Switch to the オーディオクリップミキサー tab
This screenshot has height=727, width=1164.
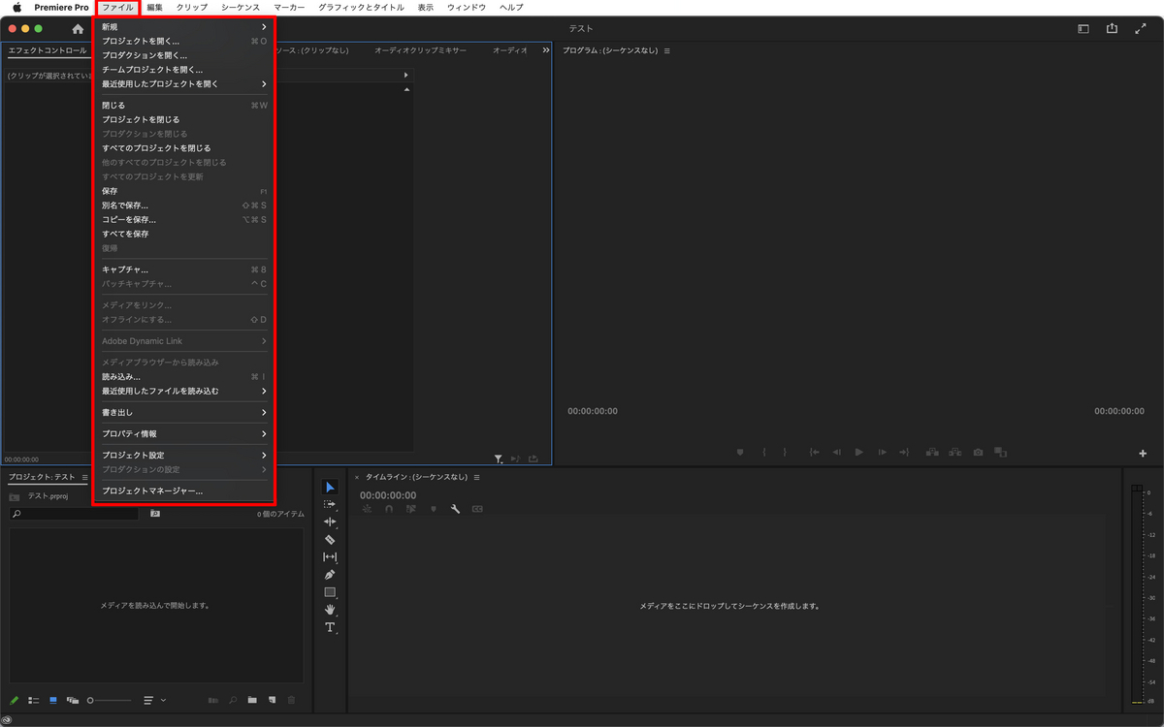(420, 50)
